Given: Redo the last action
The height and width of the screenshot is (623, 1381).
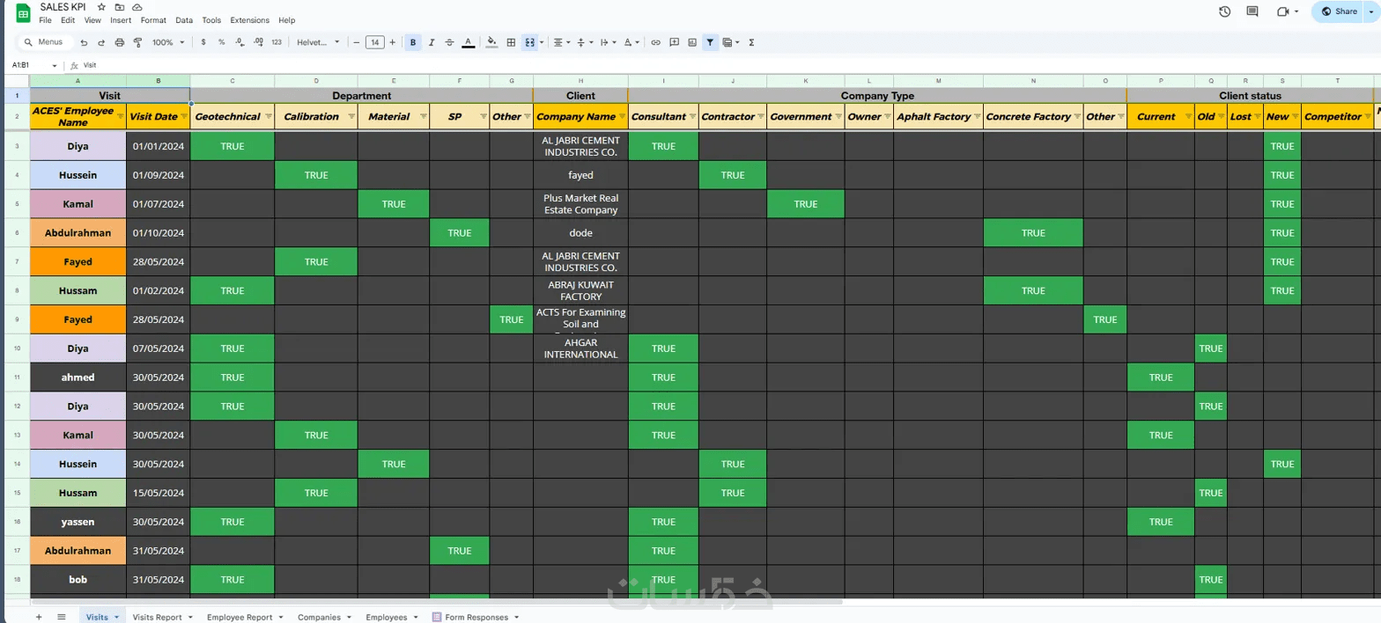Looking at the screenshot, I should click(x=101, y=42).
